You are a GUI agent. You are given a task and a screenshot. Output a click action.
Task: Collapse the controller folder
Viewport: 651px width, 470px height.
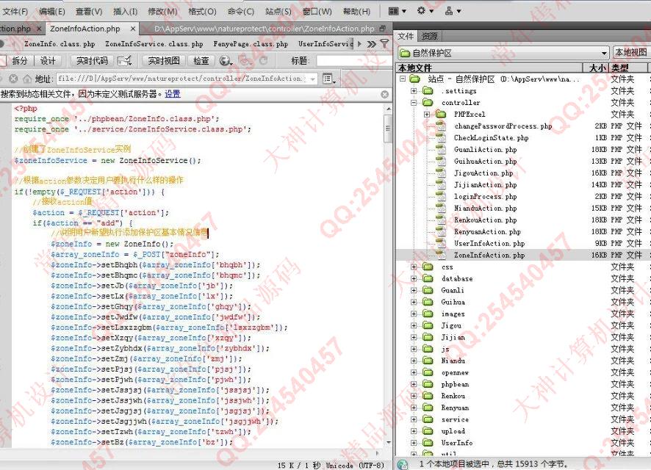[x=414, y=102]
